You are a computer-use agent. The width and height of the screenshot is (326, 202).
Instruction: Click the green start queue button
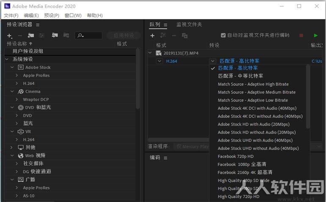point(315,35)
